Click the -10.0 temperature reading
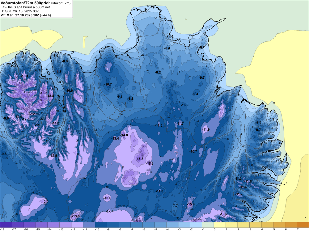 (x=185, y=105)
